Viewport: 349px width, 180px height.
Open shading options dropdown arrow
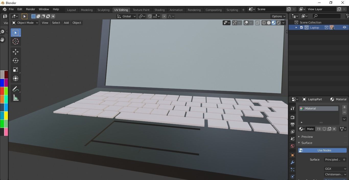283,23
